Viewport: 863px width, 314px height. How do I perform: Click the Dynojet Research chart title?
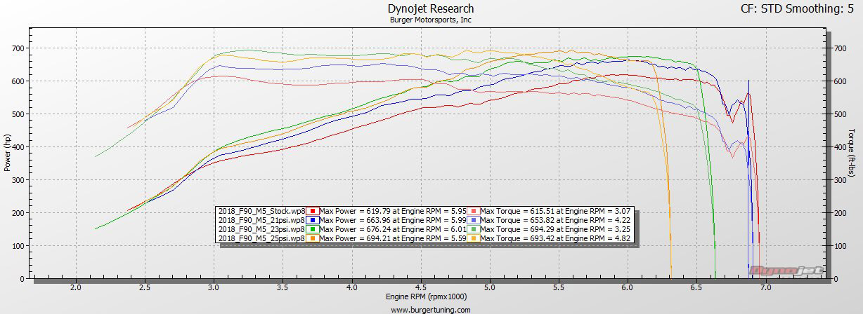tap(431, 8)
